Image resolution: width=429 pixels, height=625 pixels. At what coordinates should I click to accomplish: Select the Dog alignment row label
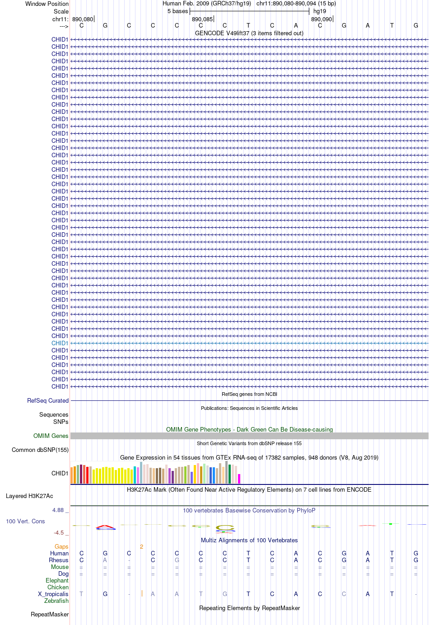coord(63,573)
